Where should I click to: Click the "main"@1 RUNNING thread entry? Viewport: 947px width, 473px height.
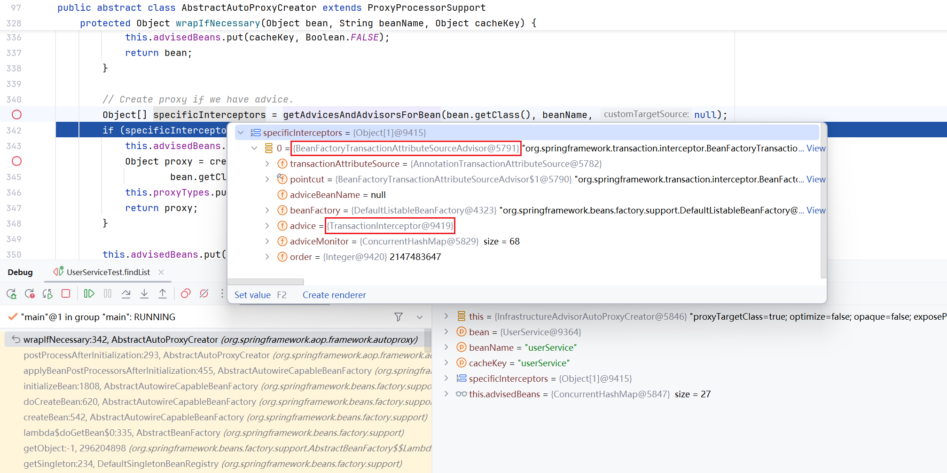click(98, 317)
